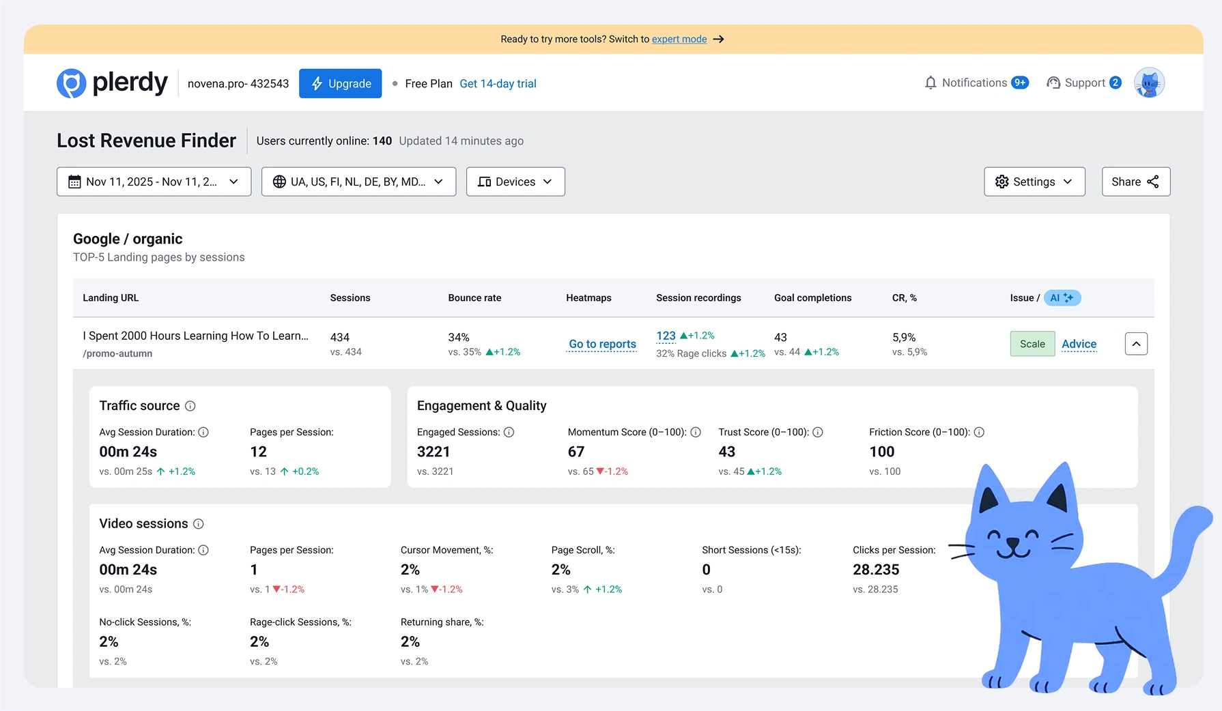Click the calendar icon in the date filter
Image resolution: width=1222 pixels, height=711 pixels.
[74, 182]
